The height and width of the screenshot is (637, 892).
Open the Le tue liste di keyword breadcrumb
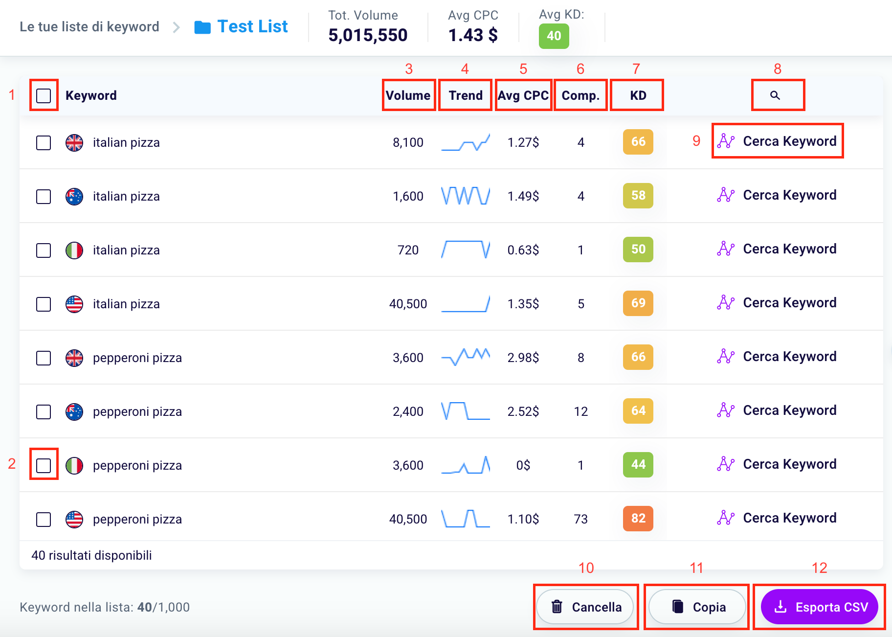(89, 27)
